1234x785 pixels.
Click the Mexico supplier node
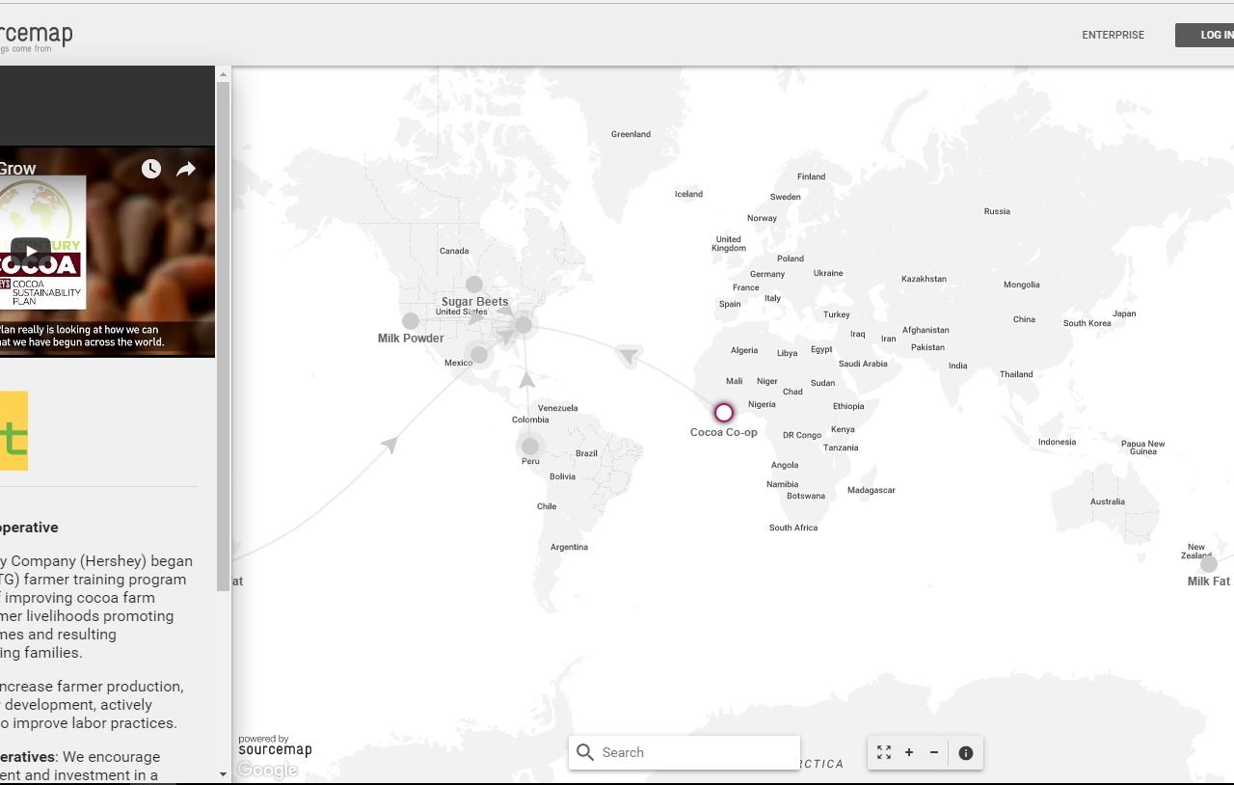tap(479, 355)
